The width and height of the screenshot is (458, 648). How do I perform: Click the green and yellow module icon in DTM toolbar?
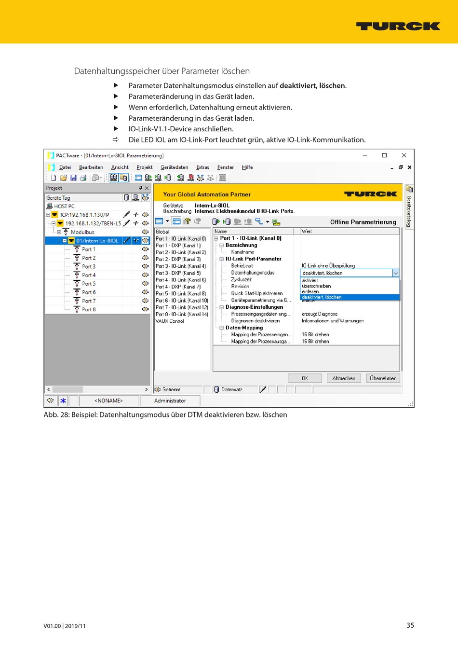(276, 222)
